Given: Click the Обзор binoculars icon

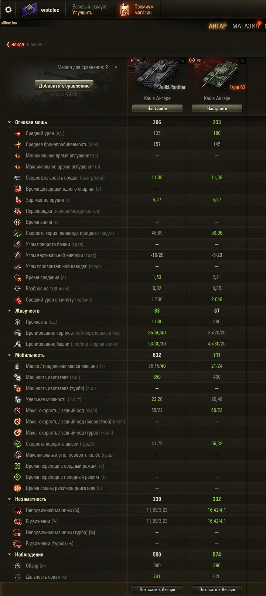Looking at the screenshot, I should 17,566.
